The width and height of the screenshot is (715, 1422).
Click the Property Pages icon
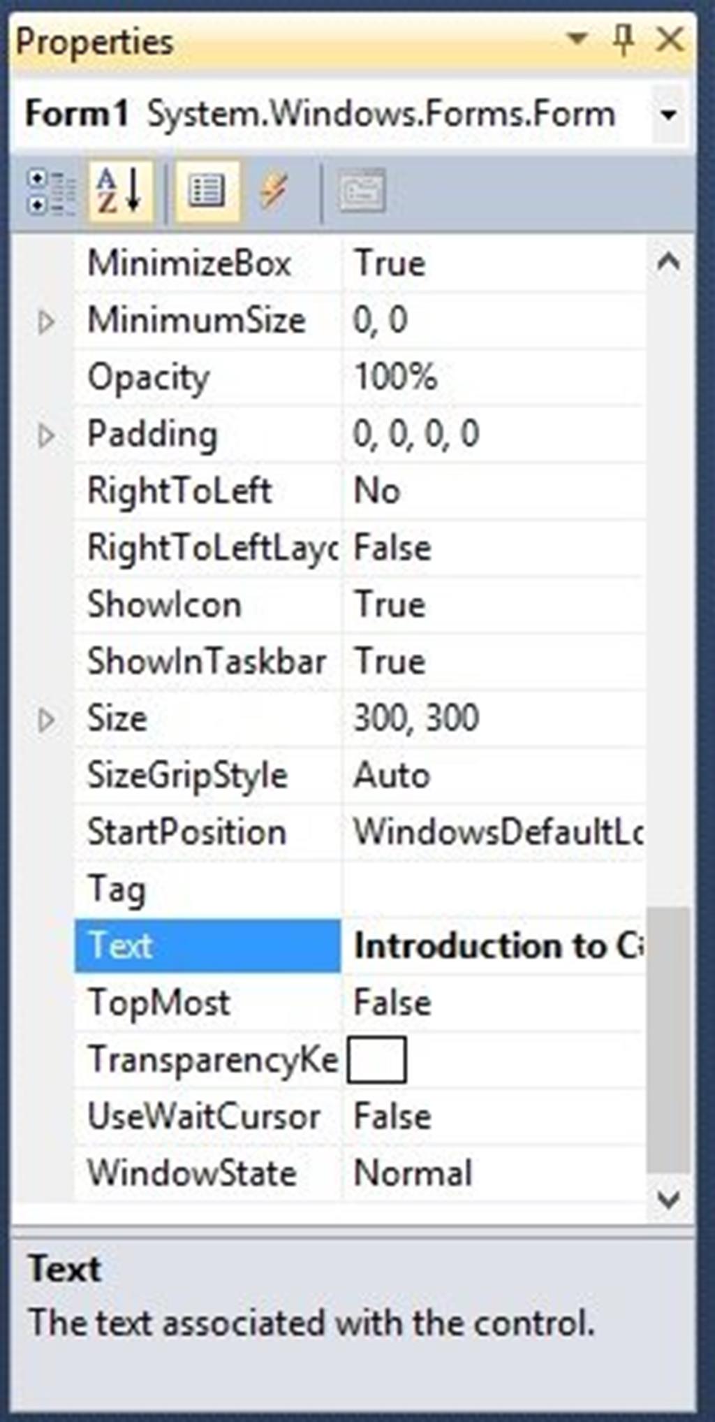click(x=361, y=192)
